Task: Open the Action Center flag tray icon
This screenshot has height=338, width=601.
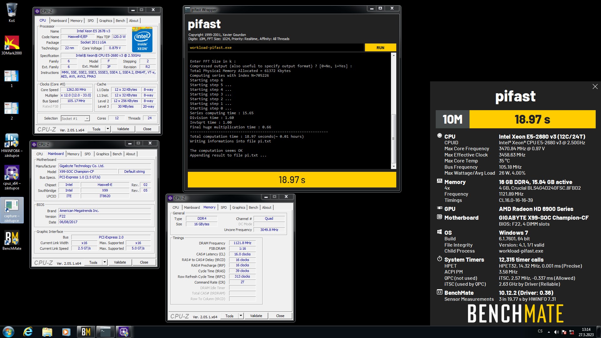Action: (x=564, y=332)
